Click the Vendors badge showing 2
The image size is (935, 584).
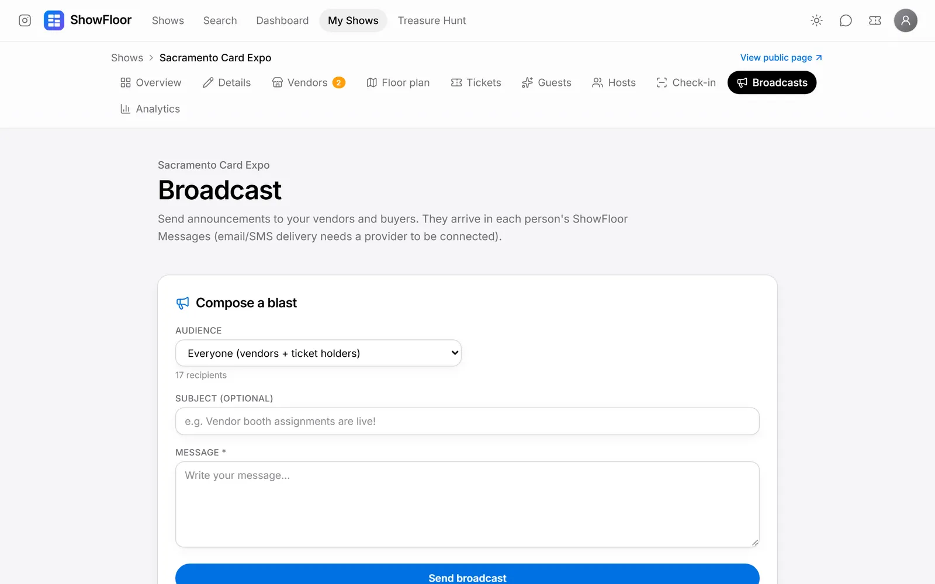click(x=338, y=83)
